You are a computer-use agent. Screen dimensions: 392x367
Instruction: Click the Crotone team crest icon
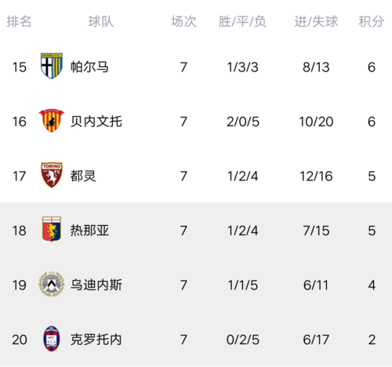52,339
